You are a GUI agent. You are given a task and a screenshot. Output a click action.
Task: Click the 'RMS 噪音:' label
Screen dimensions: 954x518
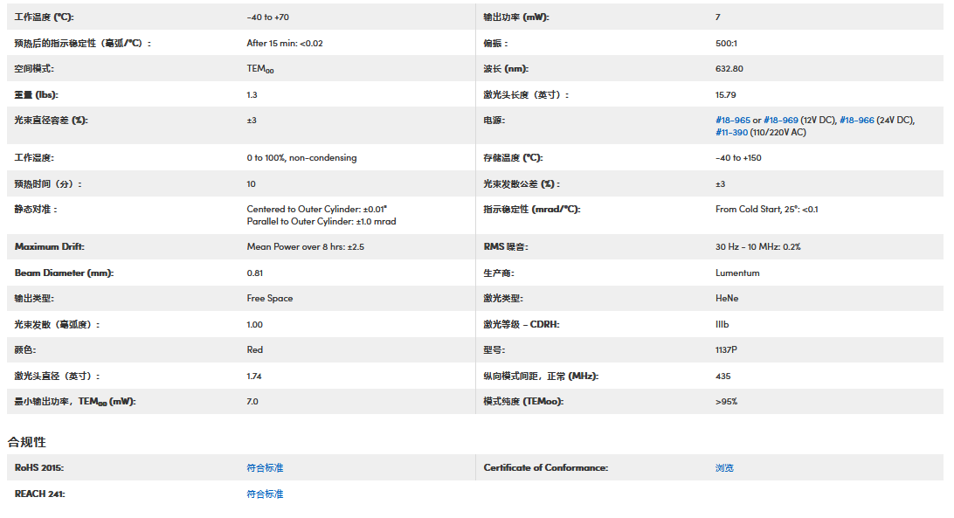506,247
